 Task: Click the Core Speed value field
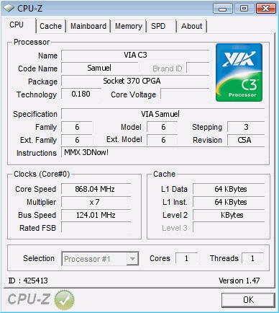click(96, 189)
